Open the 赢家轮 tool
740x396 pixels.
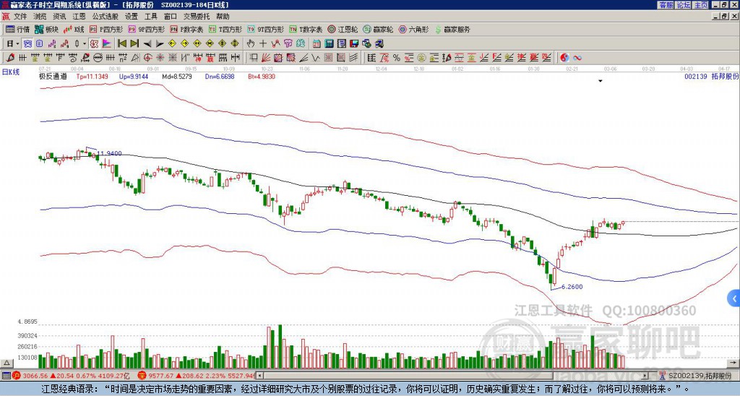[378, 29]
